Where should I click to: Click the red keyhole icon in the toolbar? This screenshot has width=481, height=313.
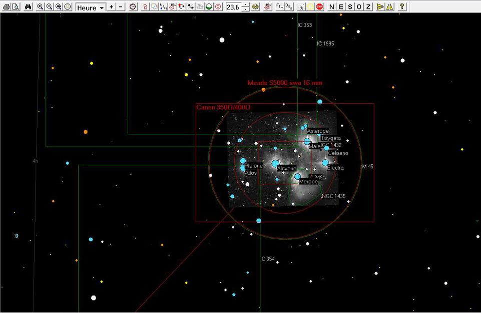[x=145, y=6]
